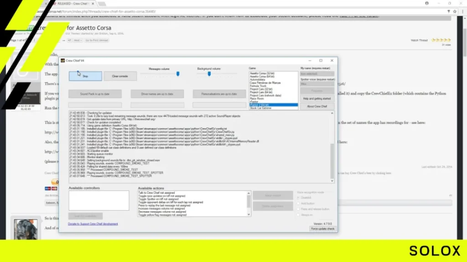Image resolution: width=467 pixels, height=262 pixels.
Task: Adjust the Background volume slider handle
Action: click(x=209, y=74)
